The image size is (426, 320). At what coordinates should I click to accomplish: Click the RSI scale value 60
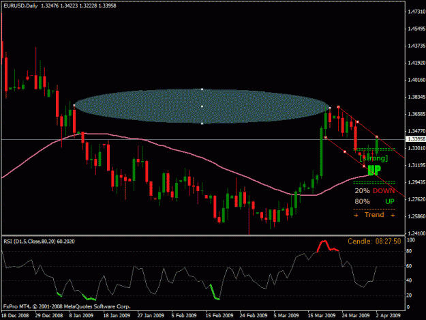point(409,266)
